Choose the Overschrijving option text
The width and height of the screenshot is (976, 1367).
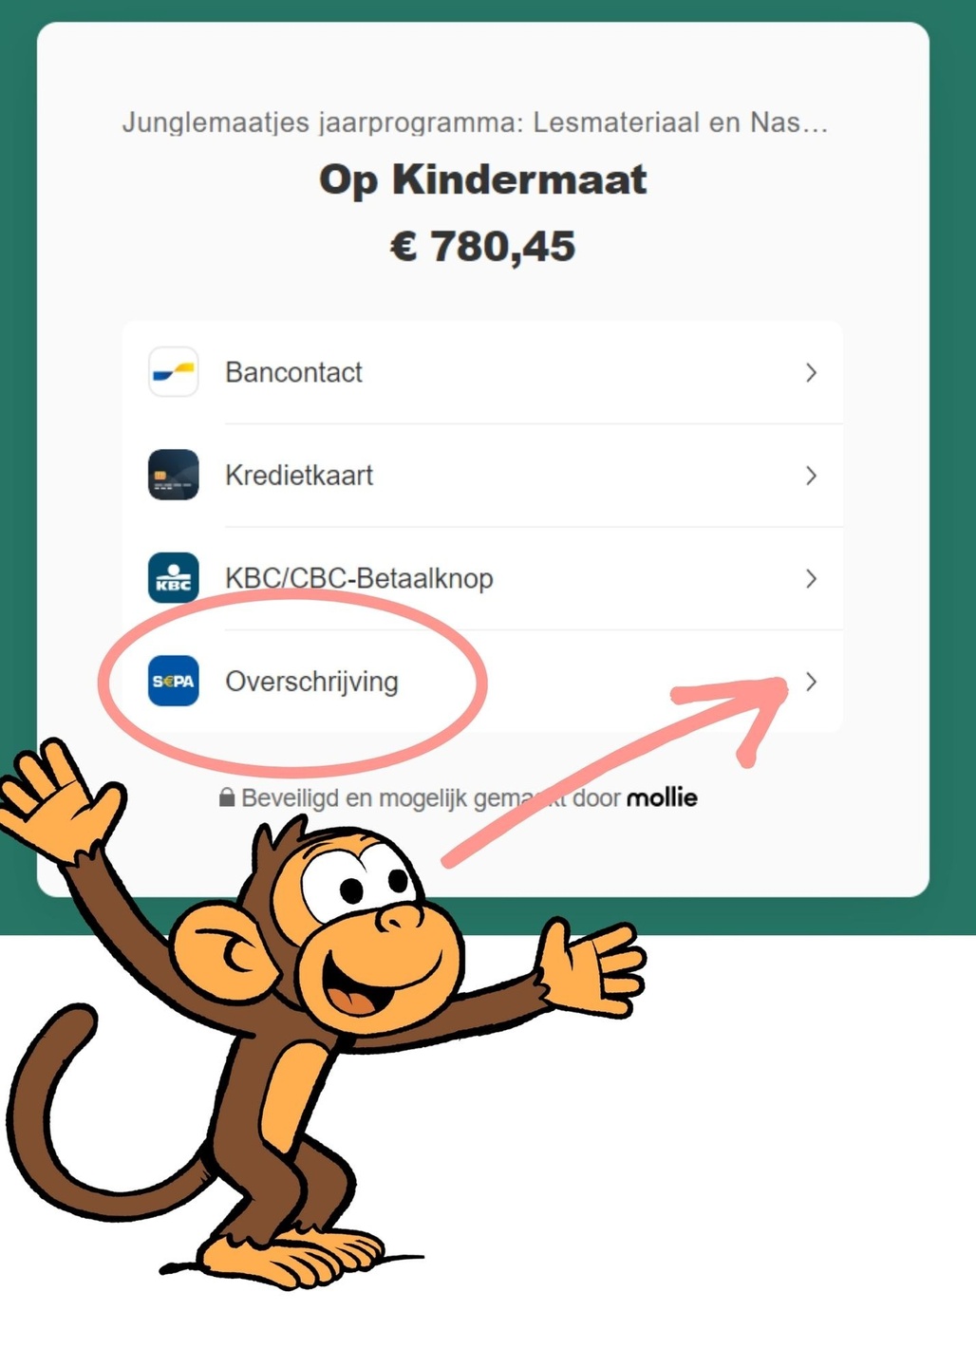point(311,682)
